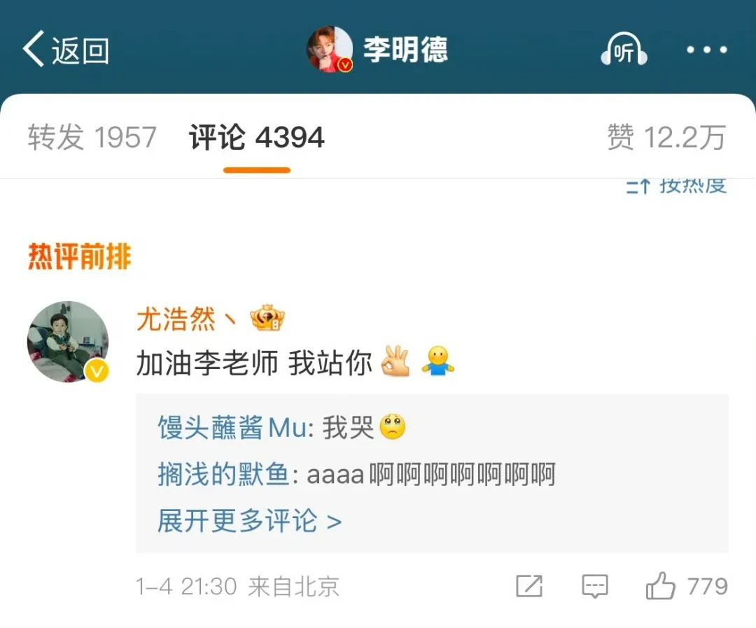The image size is (756, 628).
Task: Like the comment with thumbs-up icon
Action: point(660,586)
